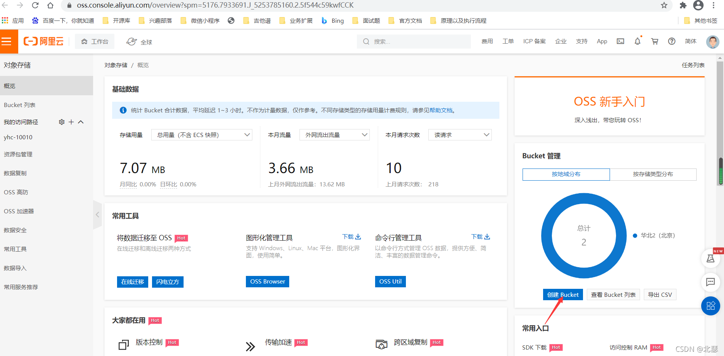This screenshot has width=724, height=356.
Task: Select 概览 in the sidebar
Action: pyautogui.click(x=46, y=86)
